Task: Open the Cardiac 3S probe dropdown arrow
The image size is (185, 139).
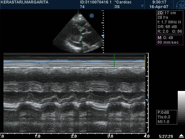Action: (x=142, y=6)
